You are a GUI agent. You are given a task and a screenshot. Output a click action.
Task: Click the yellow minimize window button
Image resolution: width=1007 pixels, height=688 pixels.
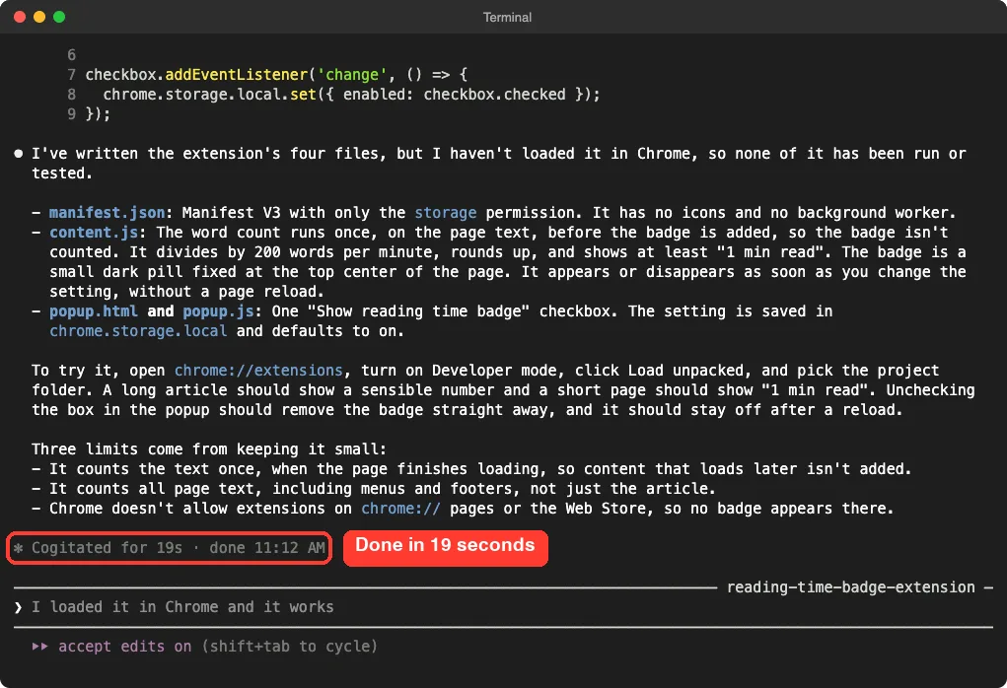[x=39, y=17]
